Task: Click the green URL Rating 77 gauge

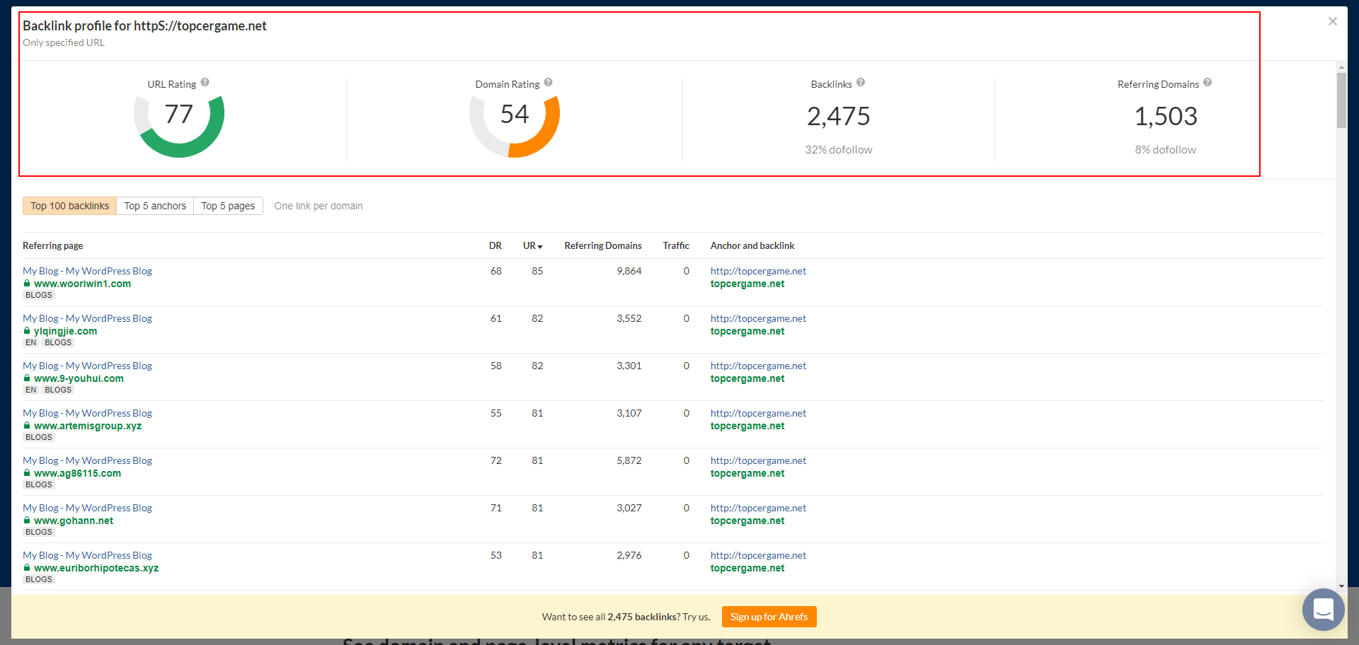Action: point(179,117)
